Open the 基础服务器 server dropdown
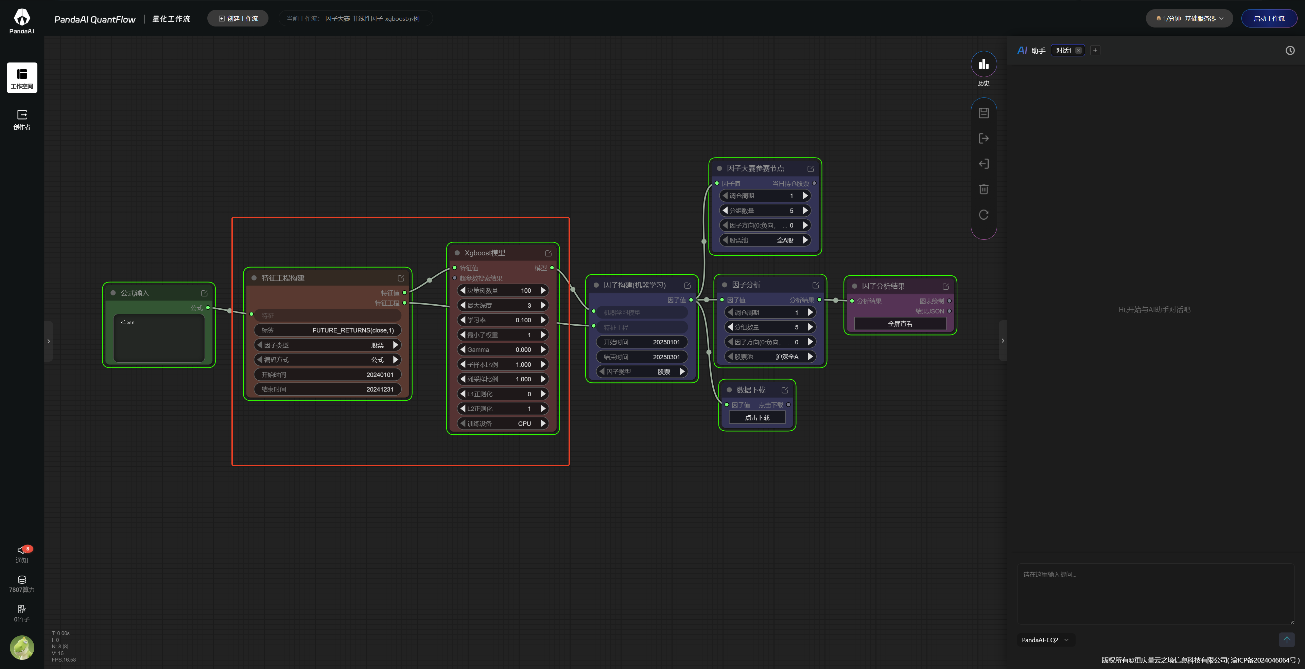The height and width of the screenshot is (669, 1305). click(x=1189, y=19)
